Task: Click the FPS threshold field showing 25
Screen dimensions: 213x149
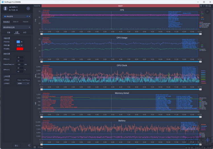Action: [x=20, y=61]
